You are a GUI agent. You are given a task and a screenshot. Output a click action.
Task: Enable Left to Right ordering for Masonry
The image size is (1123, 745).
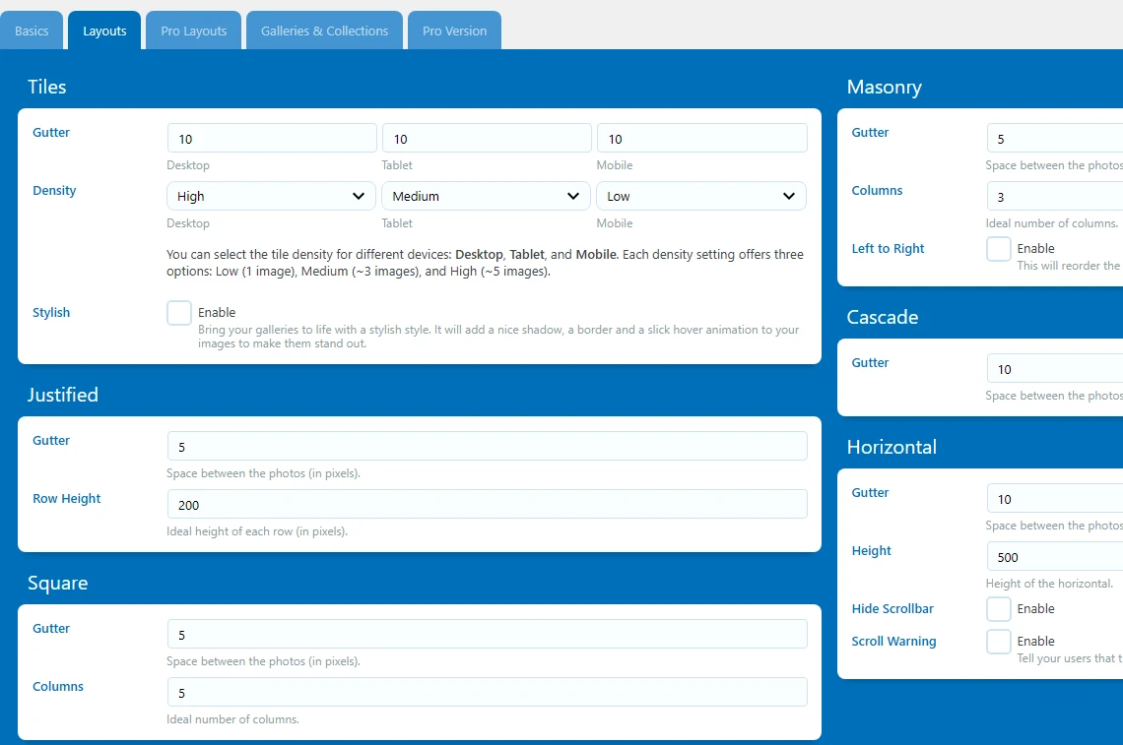coord(998,249)
